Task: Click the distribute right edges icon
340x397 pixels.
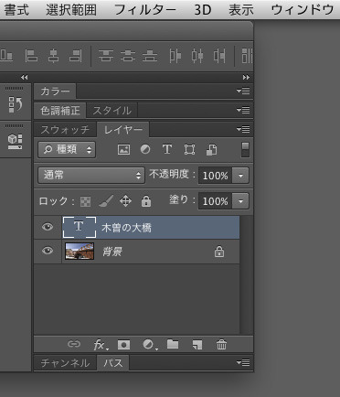Action: click(219, 56)
